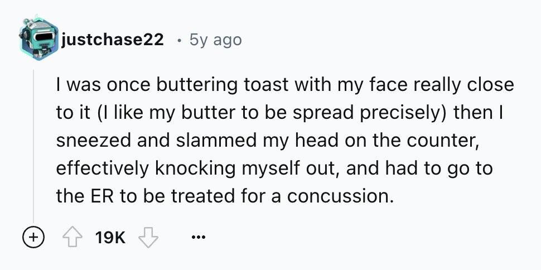Open the three-dot more options menu
541x270 pixels.
coord(199,238)
